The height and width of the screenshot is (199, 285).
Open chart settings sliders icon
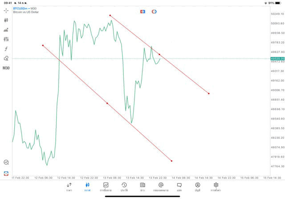point(6,39)
